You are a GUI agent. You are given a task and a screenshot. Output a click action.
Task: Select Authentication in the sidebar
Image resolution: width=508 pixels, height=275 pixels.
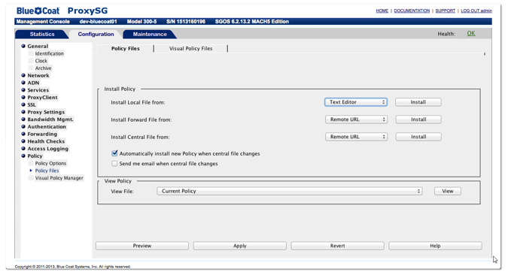point(47,126)
